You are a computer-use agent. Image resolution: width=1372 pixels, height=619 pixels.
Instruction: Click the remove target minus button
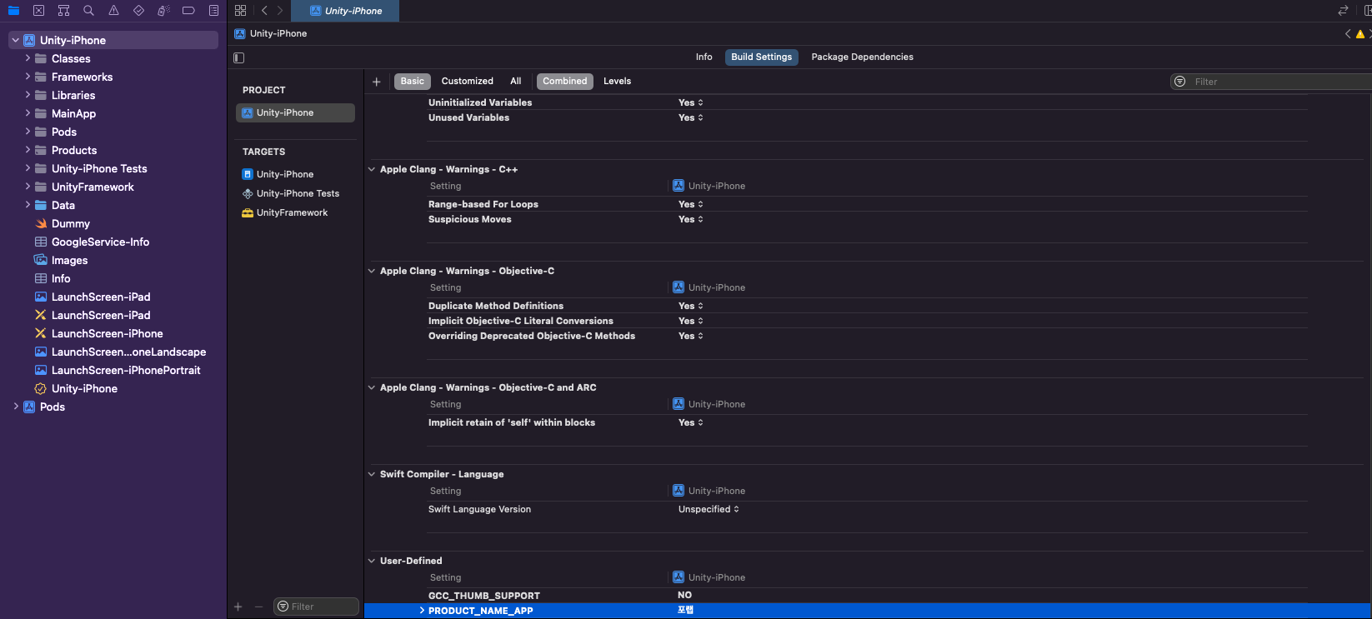tap(258, 607)
